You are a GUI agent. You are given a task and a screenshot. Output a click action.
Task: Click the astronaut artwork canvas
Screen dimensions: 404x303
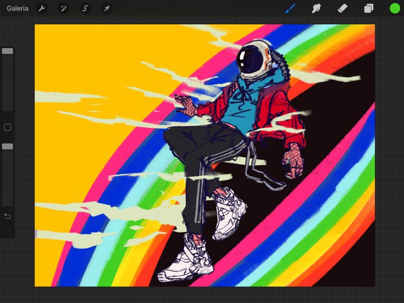pyautogui.click(x=205, y=156)
